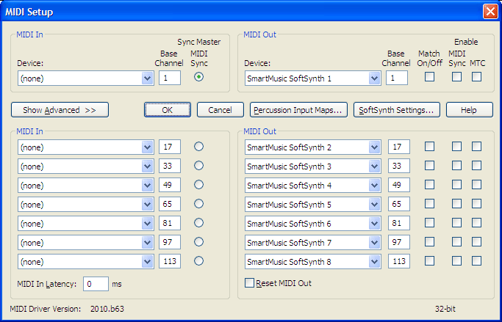
Task: Select MIDI Sync radio for channel 49 input
Action: 198,185
